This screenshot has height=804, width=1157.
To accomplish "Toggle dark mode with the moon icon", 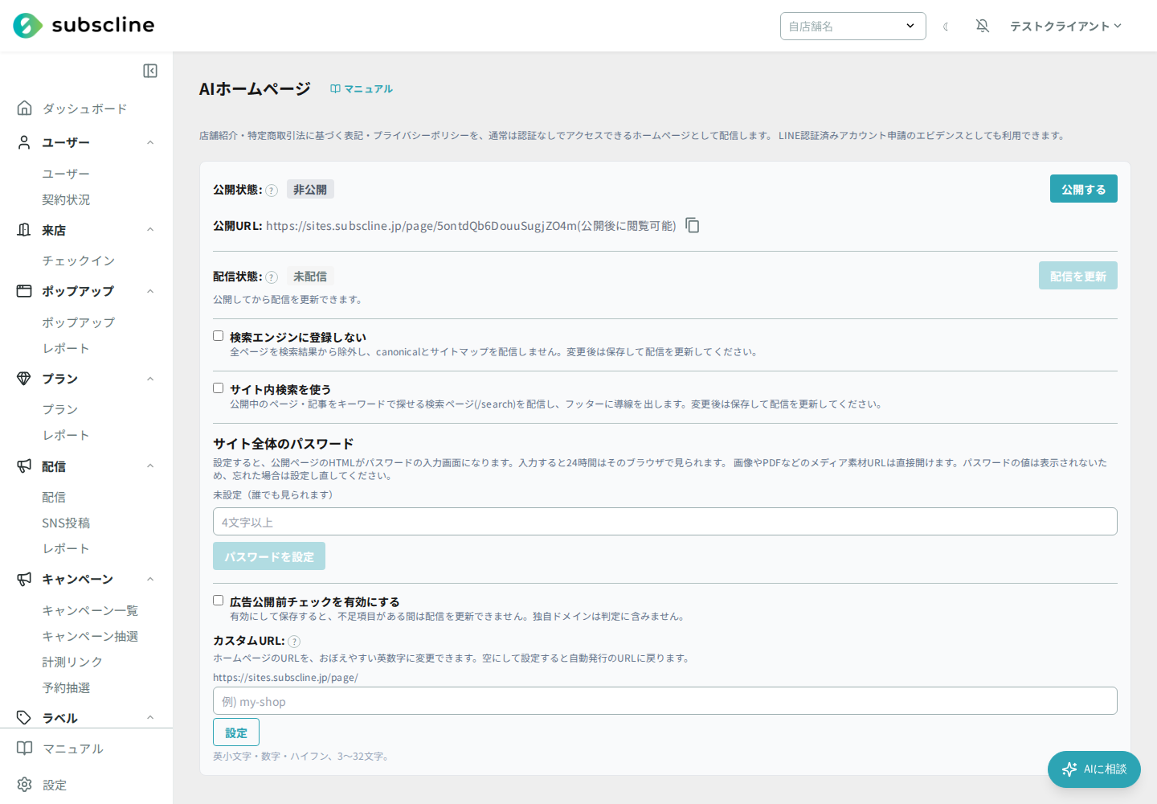I will click(946, 27).
